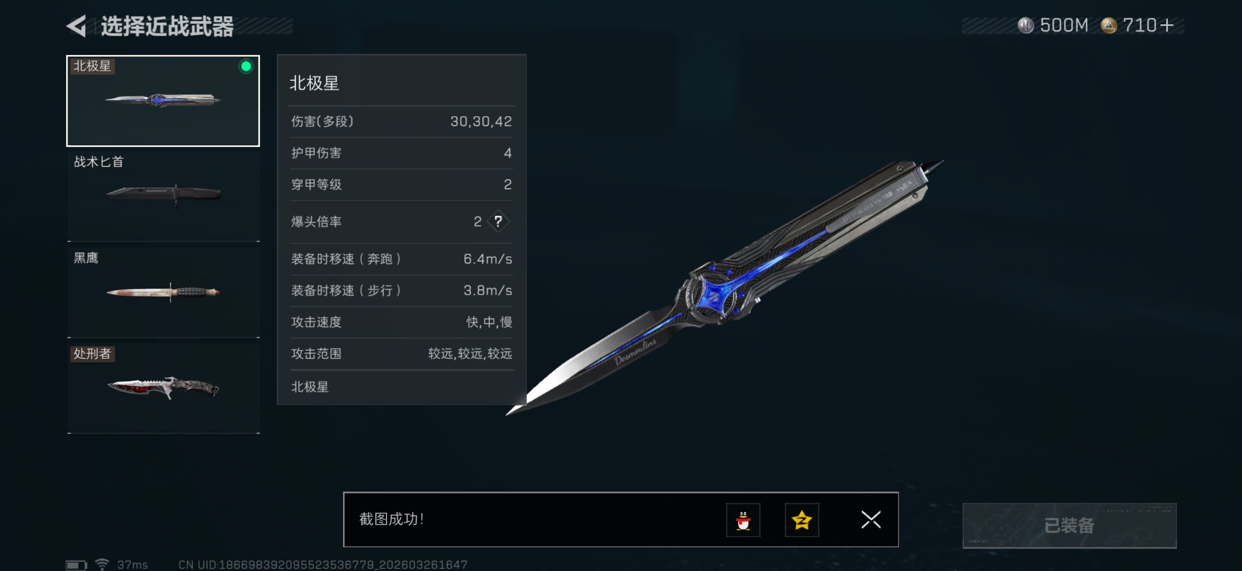Select the 黑鹰 dagger

pos(163,292)
